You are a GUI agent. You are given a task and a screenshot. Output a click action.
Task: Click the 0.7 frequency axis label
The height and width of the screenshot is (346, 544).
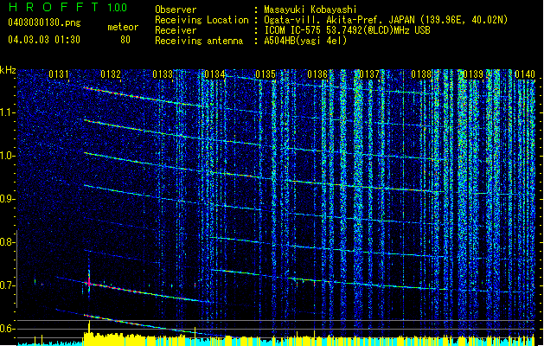coord(8,285)
